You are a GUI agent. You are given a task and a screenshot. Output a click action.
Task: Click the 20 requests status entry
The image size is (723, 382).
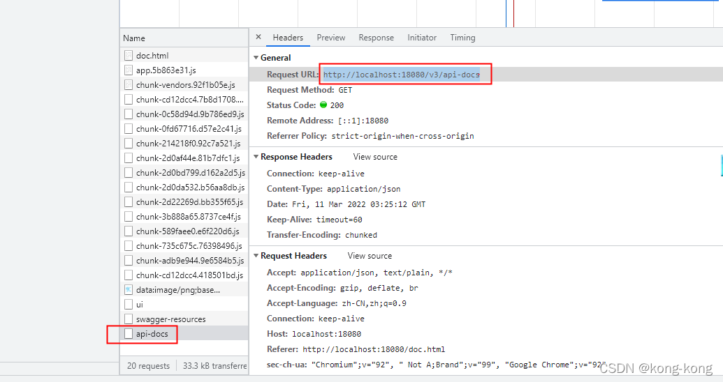(x=149, y=366)
